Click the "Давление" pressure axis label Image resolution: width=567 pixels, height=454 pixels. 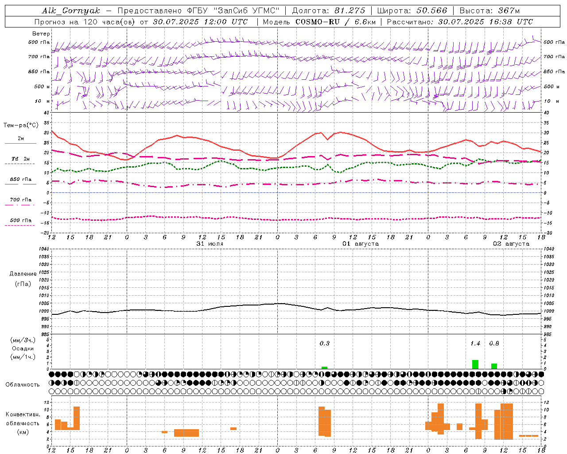tap(23, 274)
